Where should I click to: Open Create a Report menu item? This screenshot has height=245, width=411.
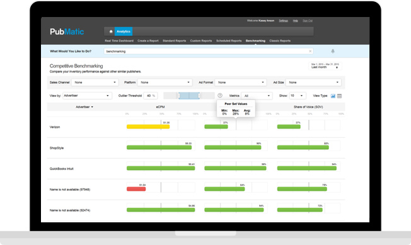pos(148,41)
